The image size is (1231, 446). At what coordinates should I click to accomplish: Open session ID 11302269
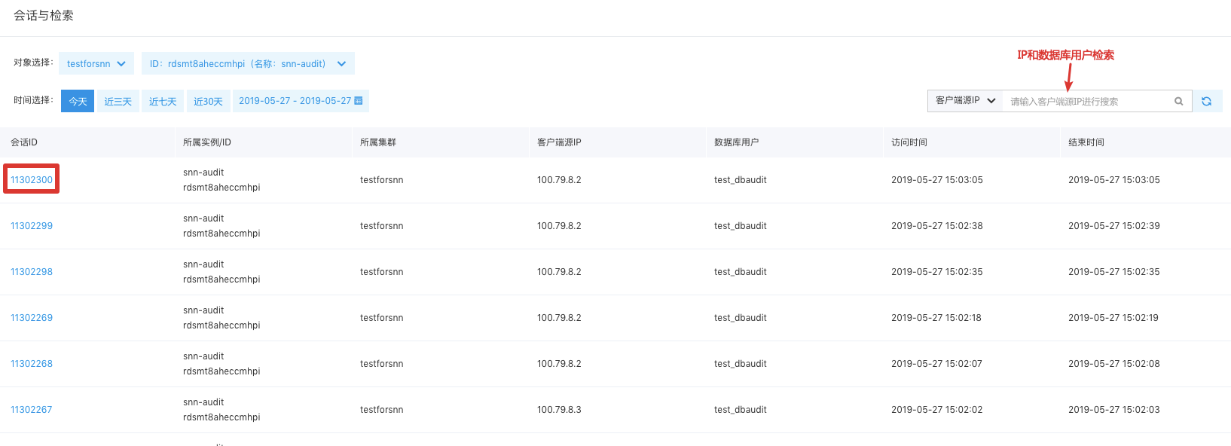point(32,317)
